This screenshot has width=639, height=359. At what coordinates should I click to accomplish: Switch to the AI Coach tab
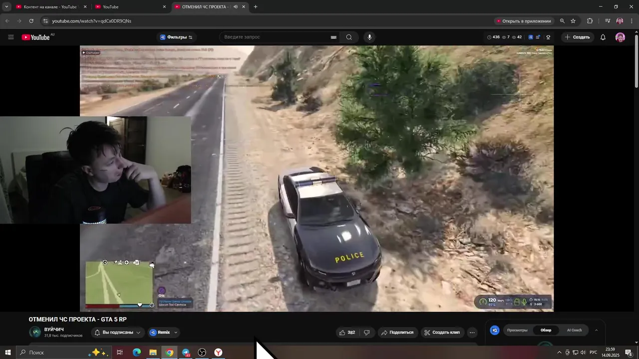[x=574, y=330]
